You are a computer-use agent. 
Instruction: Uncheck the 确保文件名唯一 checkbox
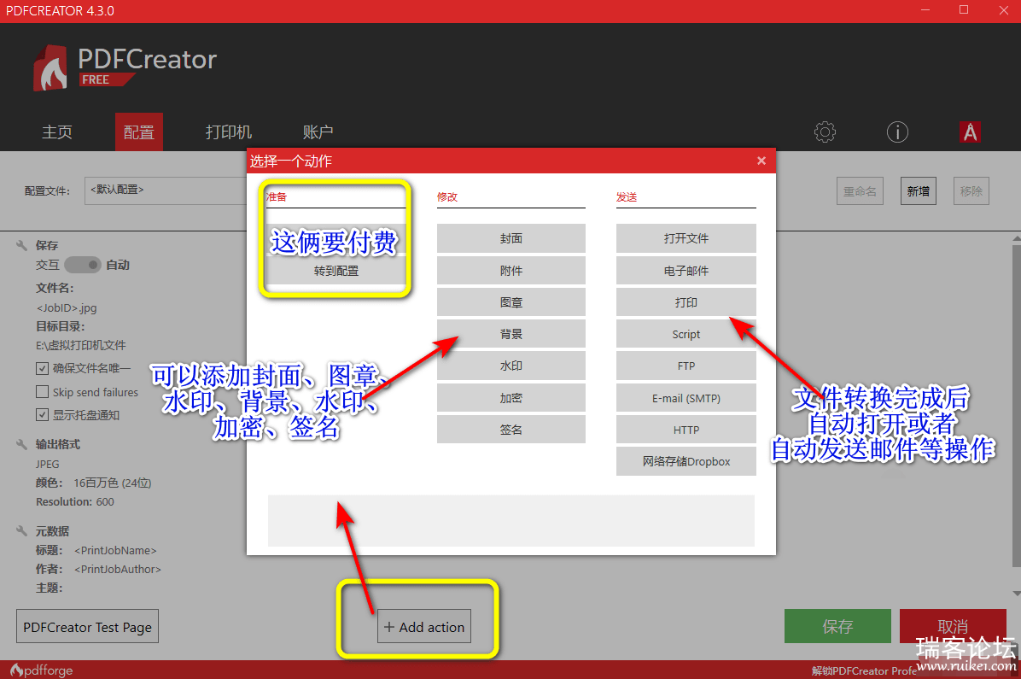pos(43,369)
